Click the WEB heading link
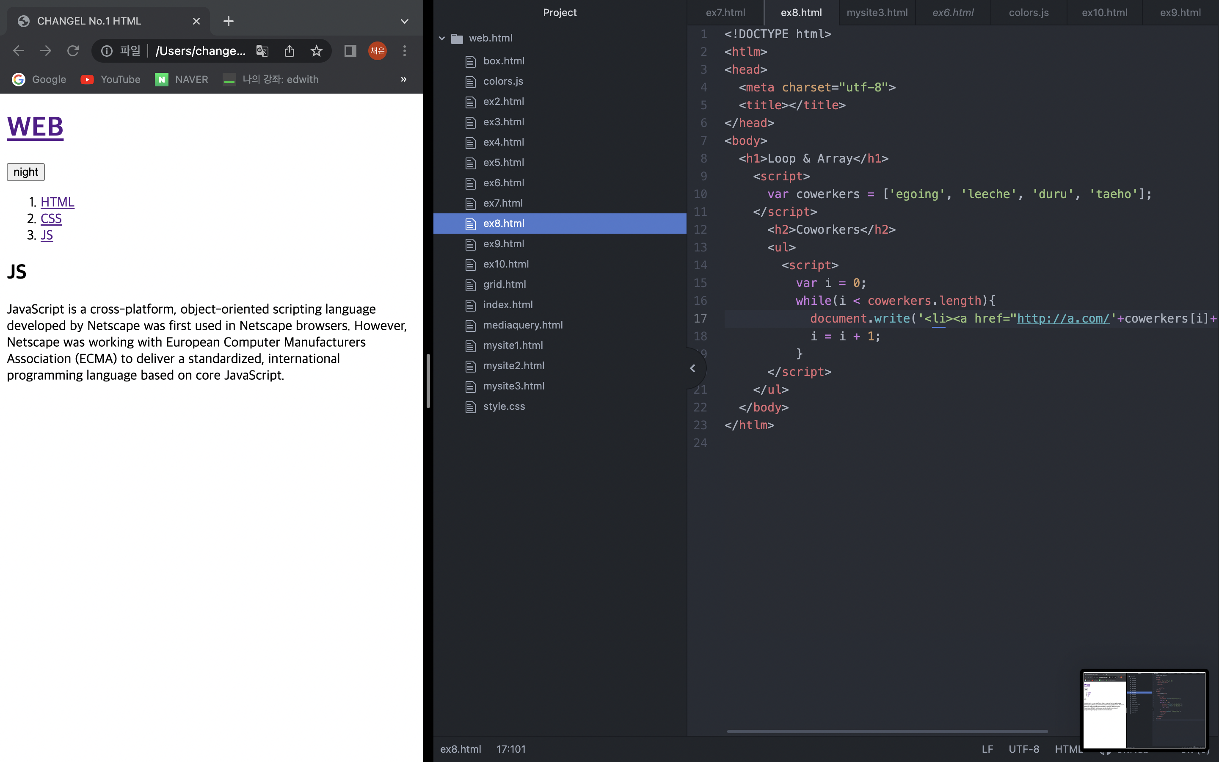Viewport: 1219px width, 762px height. click(x=35, y=127)
